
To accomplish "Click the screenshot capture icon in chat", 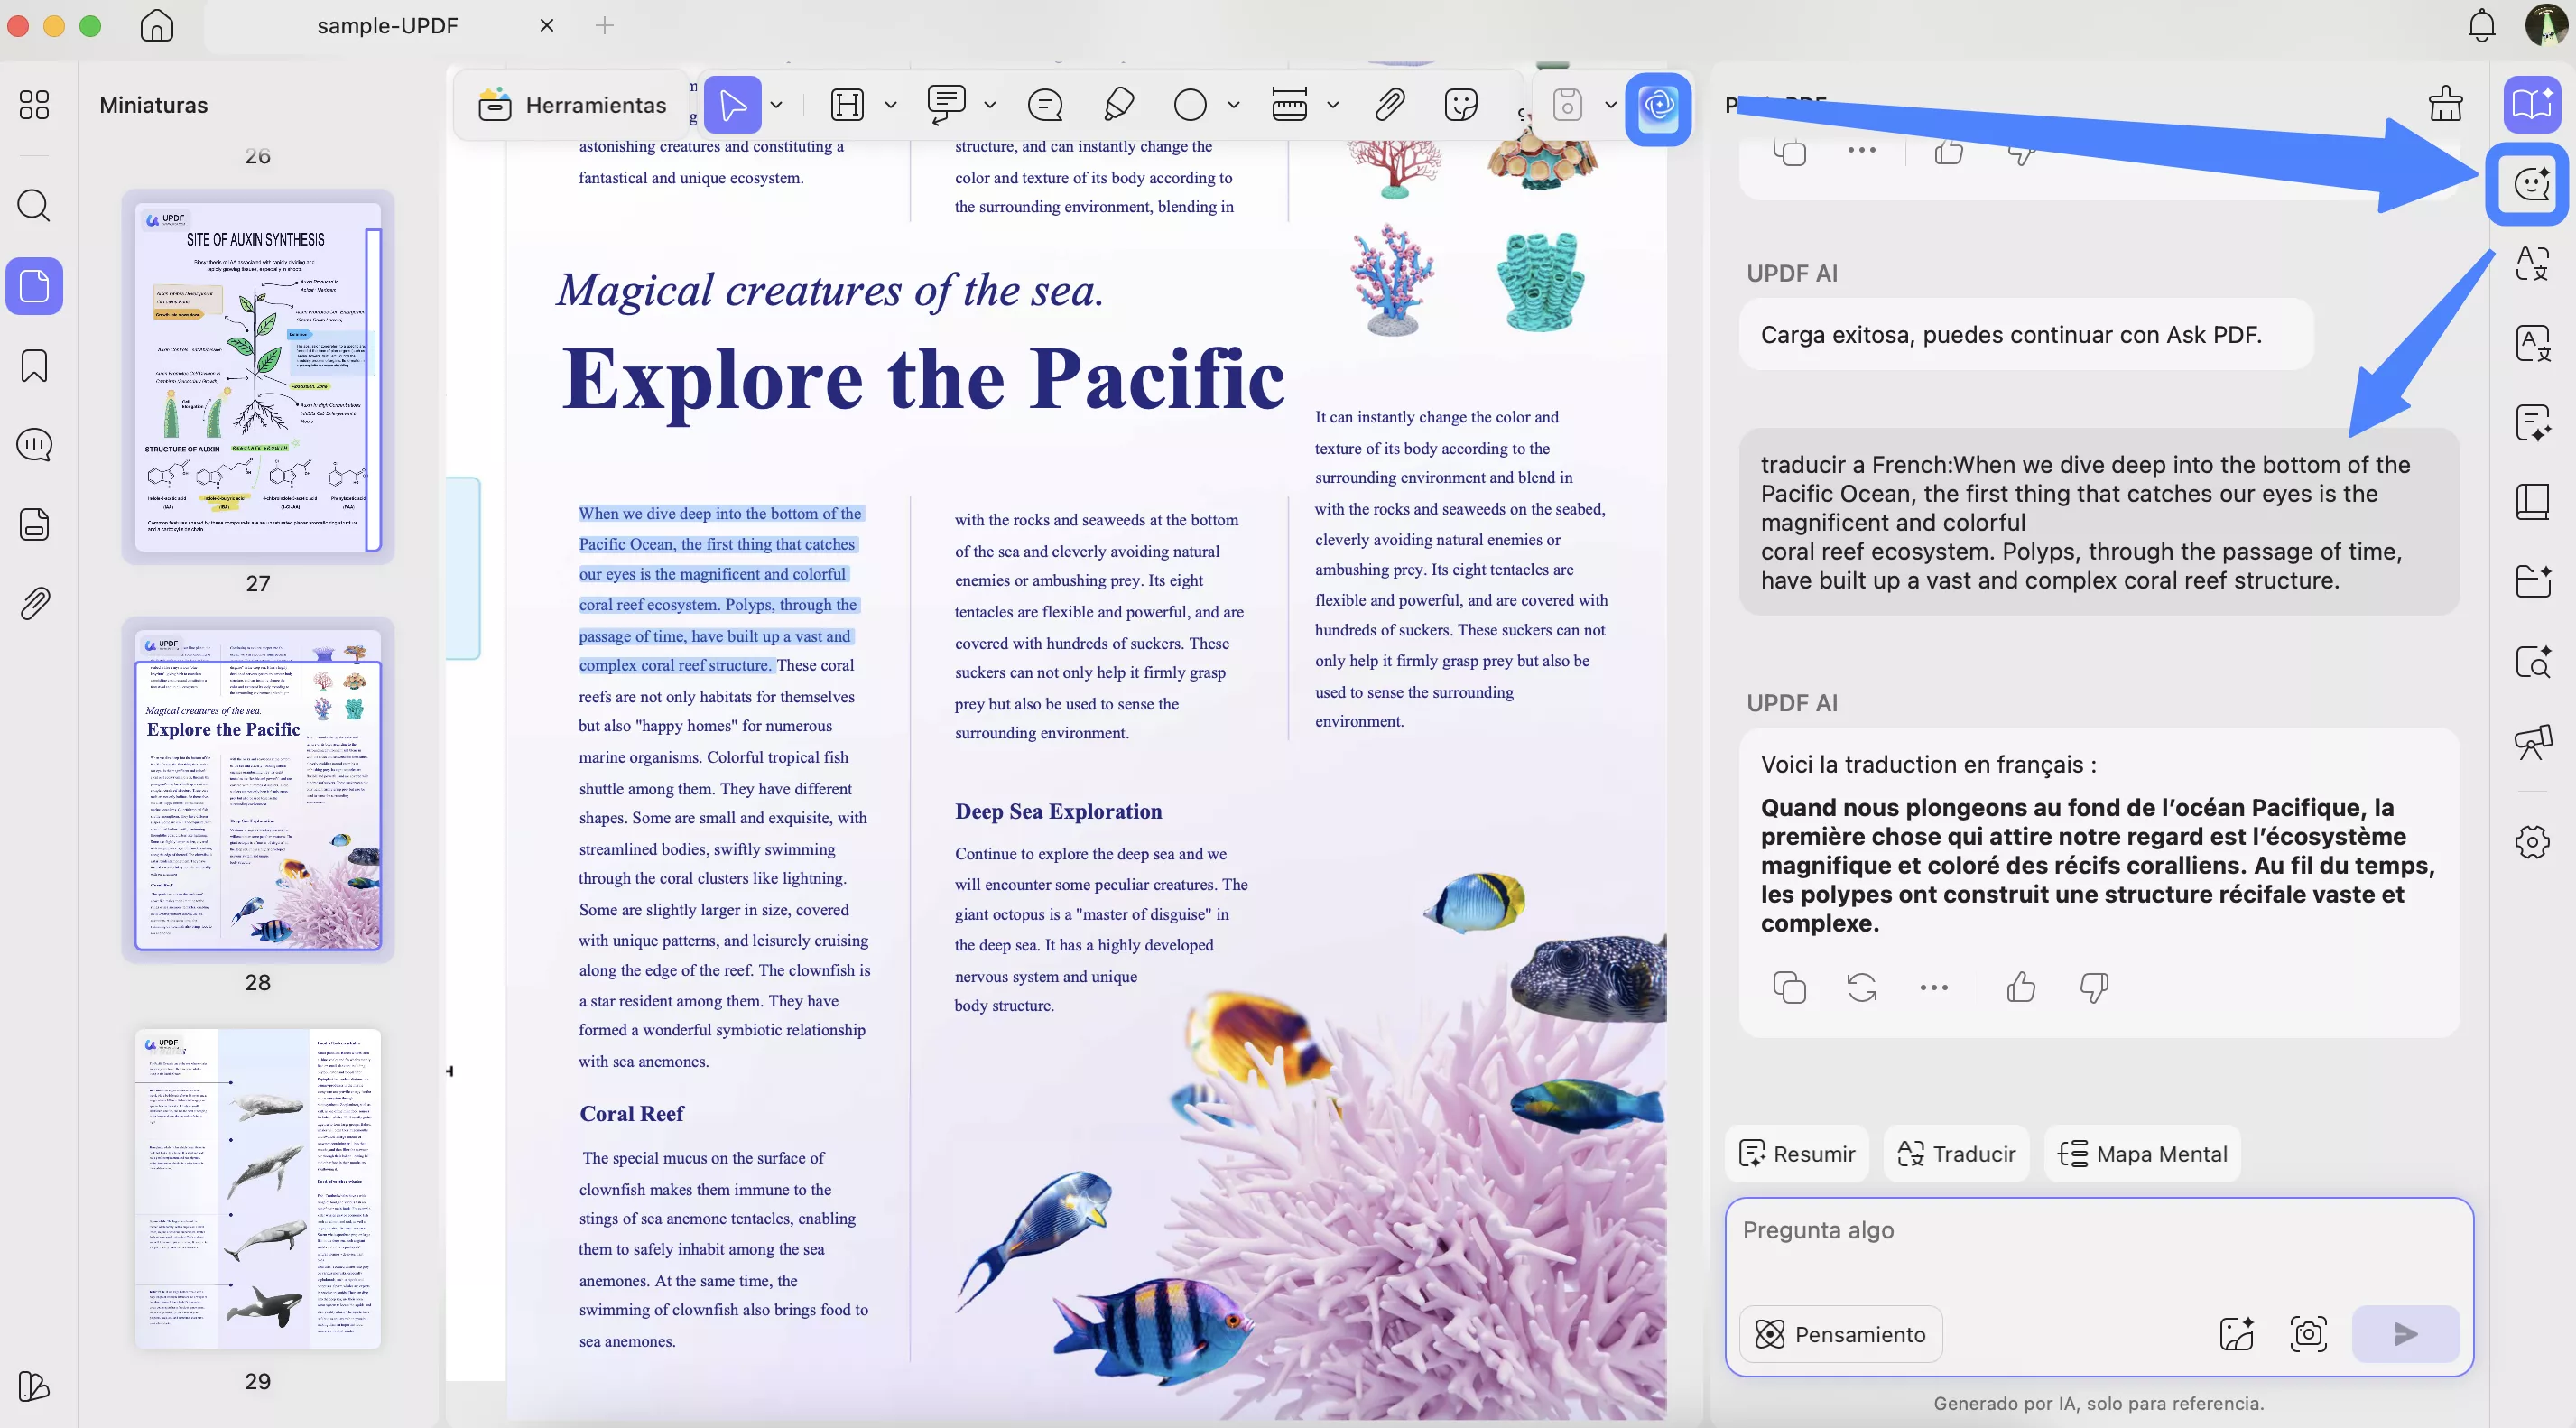I will coord(2308,1333).
